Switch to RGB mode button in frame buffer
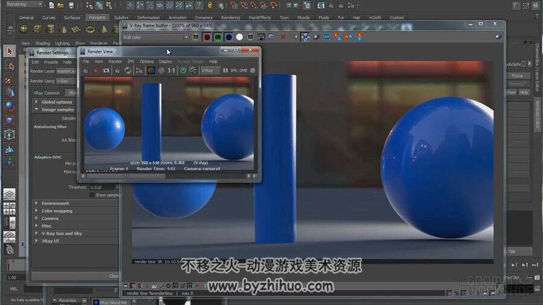 195,37
